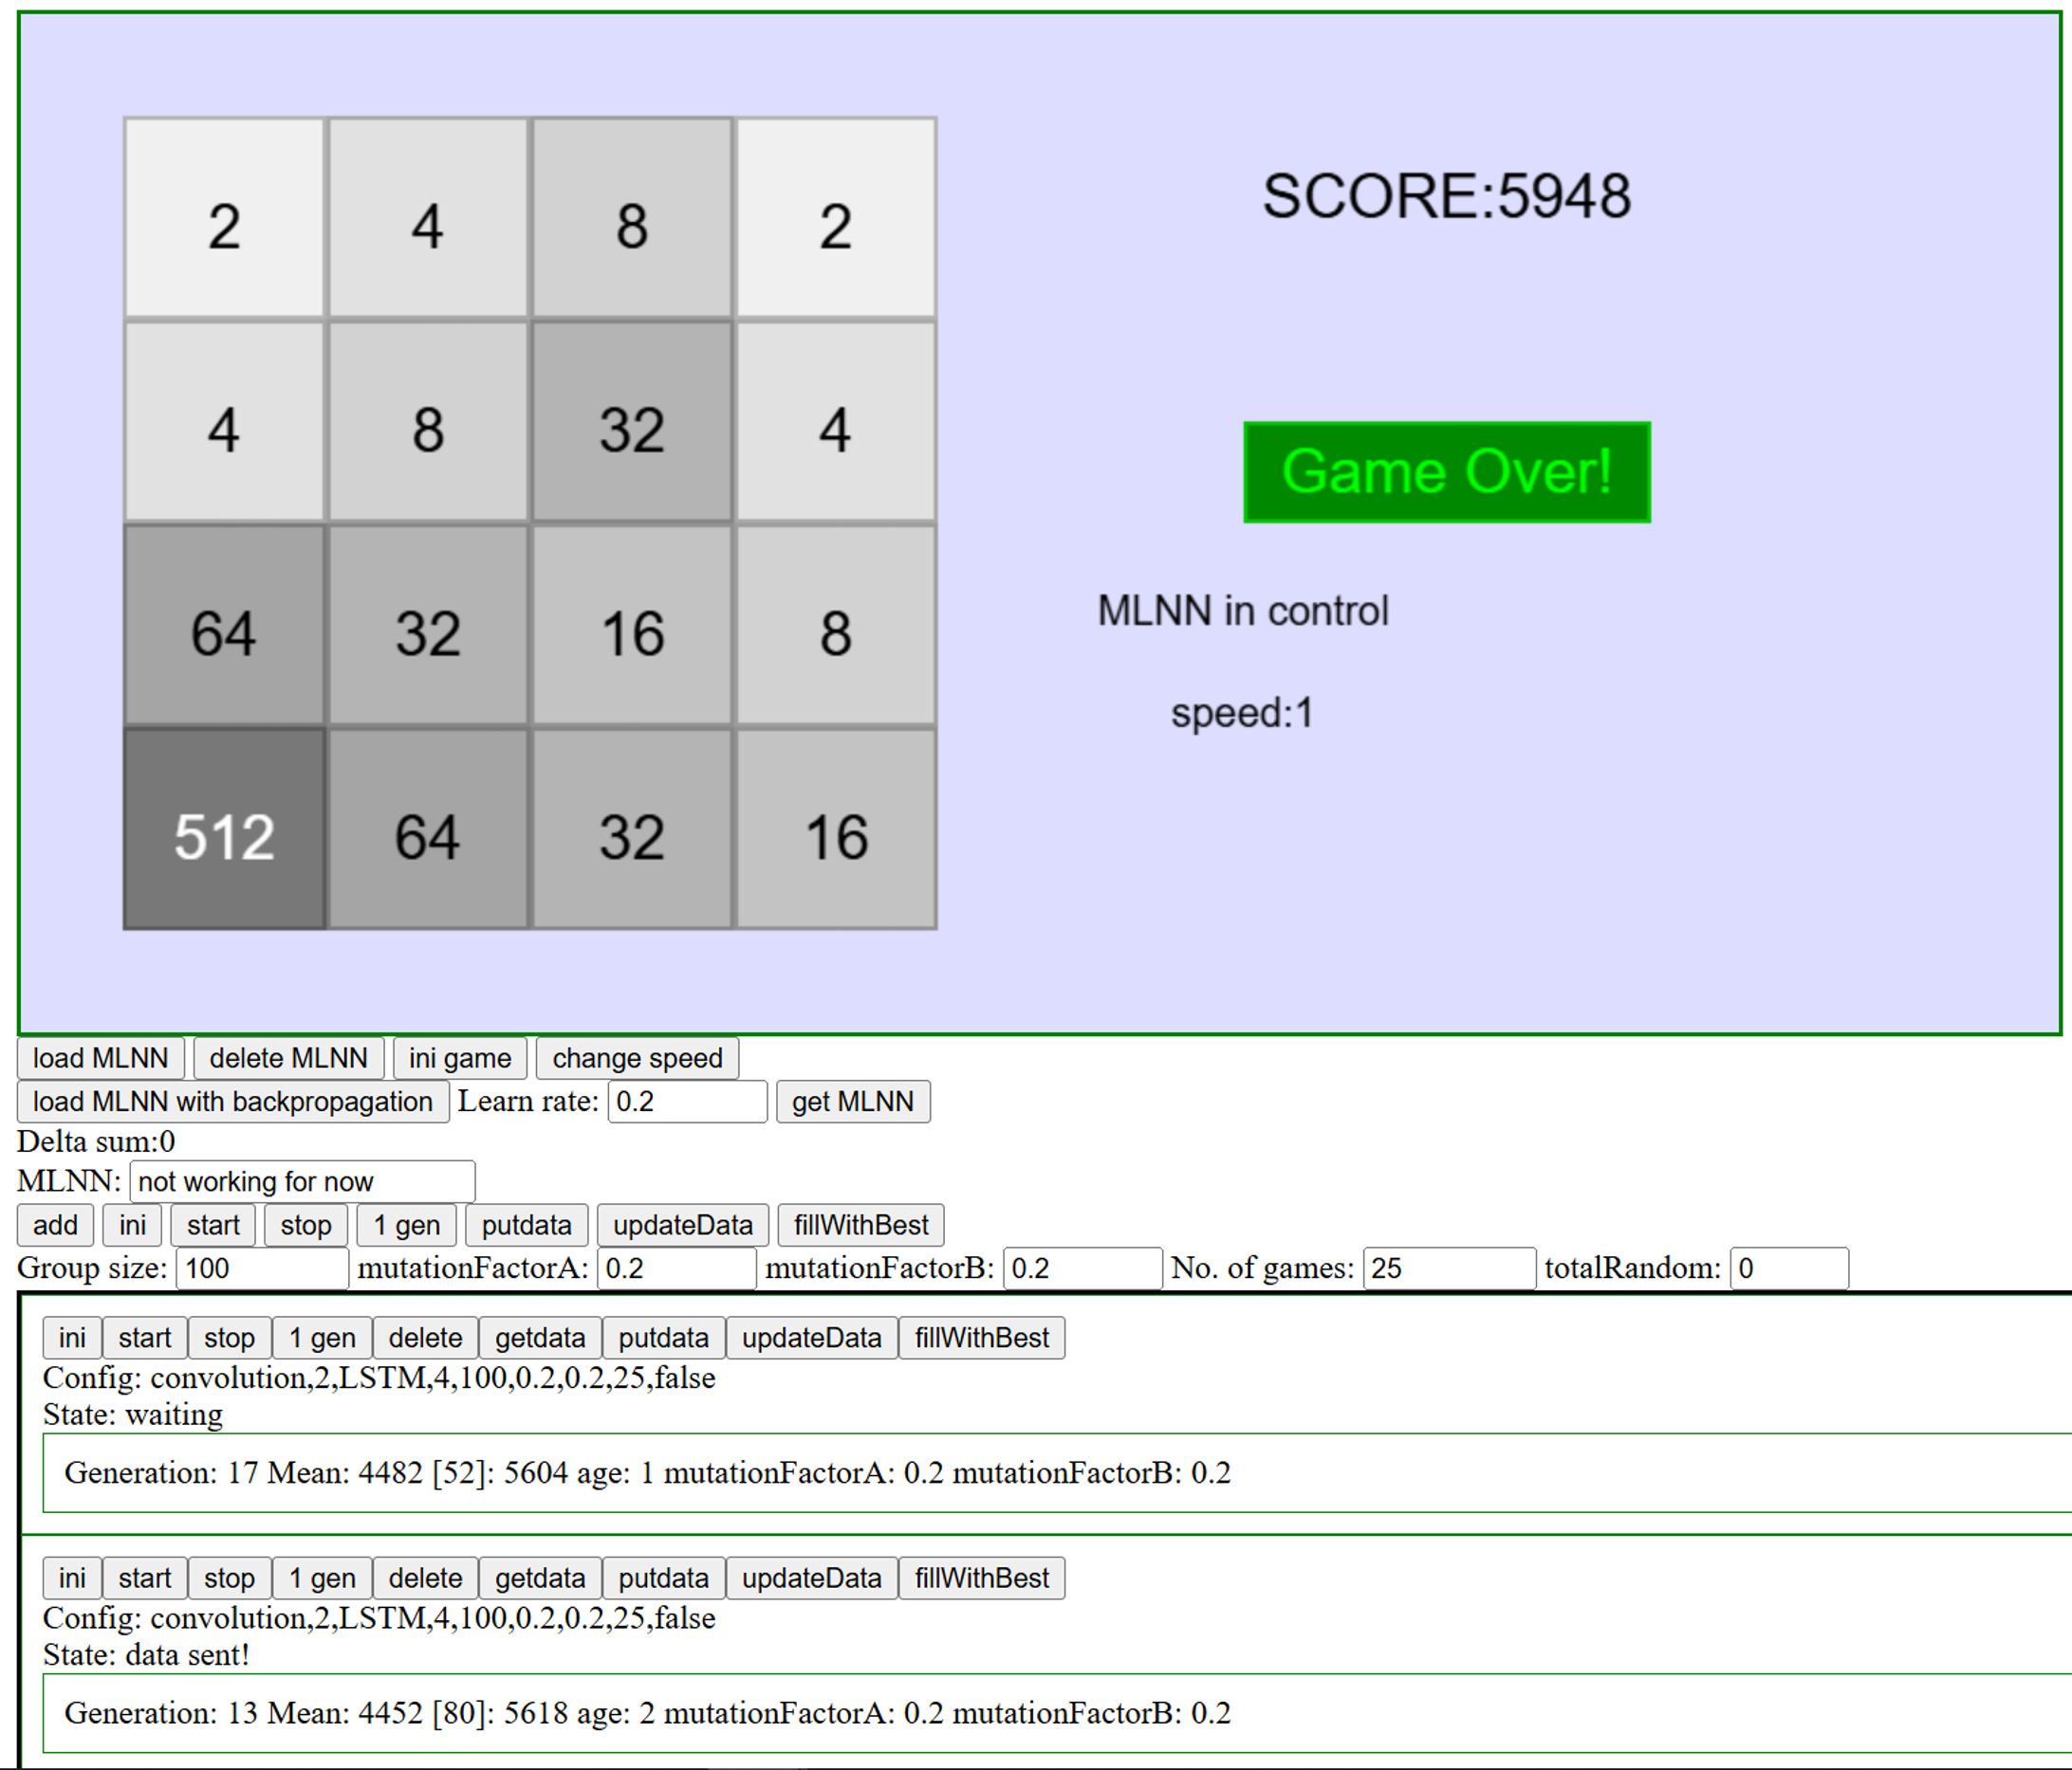Focus the mutationFactorA input box
The height and width of the screenshot is (1770, 2072).
pyautogui.click(x=676, y=1268)
